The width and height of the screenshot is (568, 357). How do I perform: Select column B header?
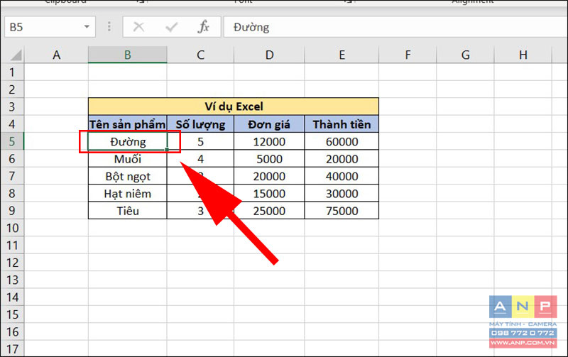[x=128, y=55]
